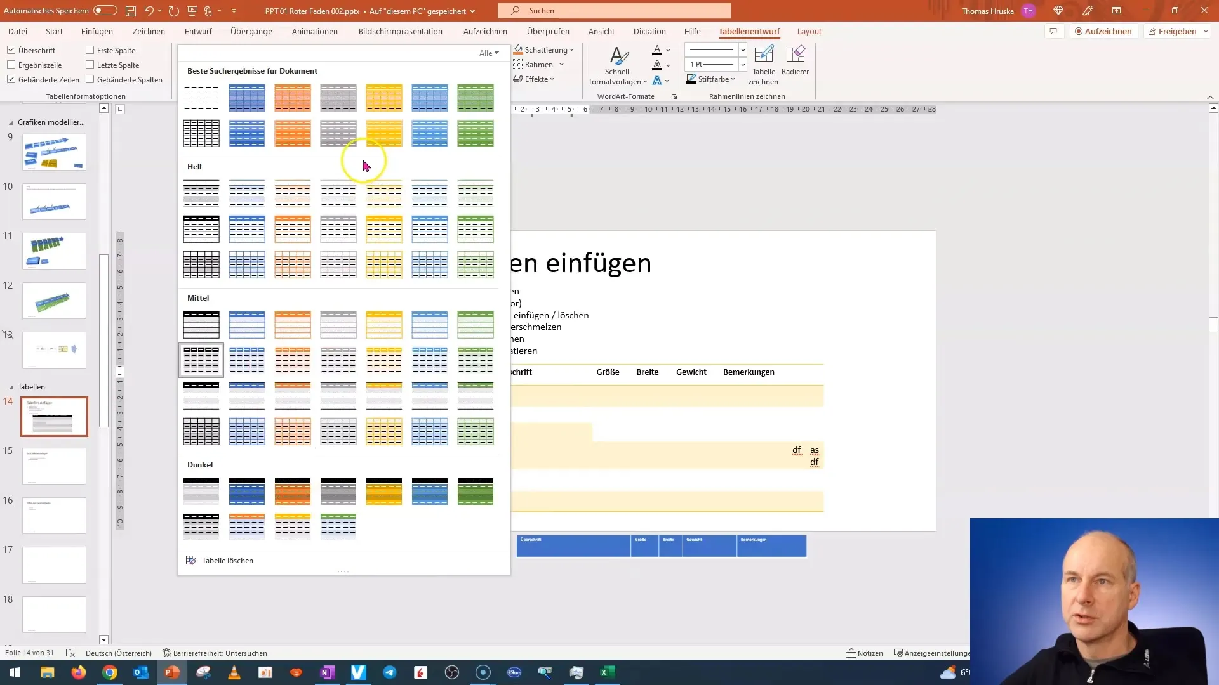Screen dimensions: 1219x685
Task: Open PowerPoint from the taskbar
Action: (x=172, y=672)
